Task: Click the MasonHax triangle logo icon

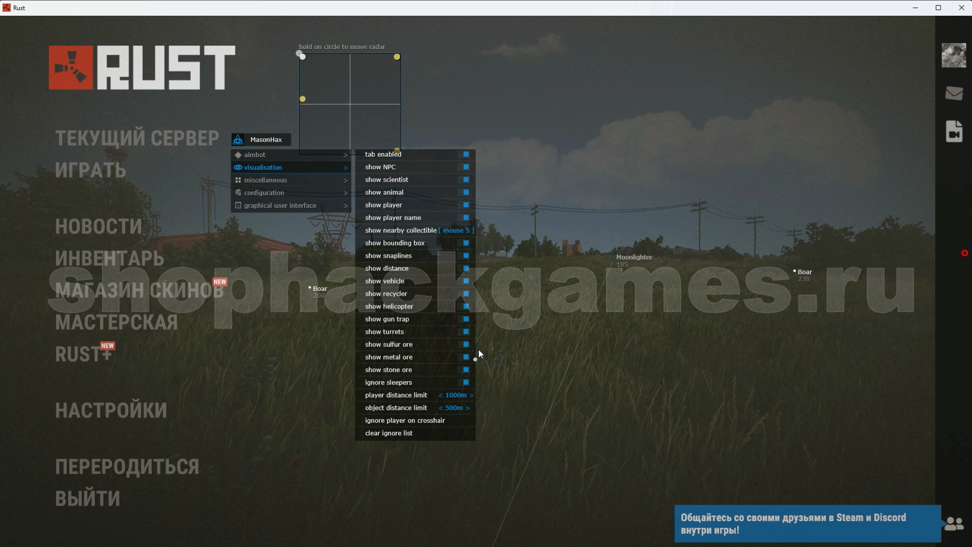Action: click(238, 140)
